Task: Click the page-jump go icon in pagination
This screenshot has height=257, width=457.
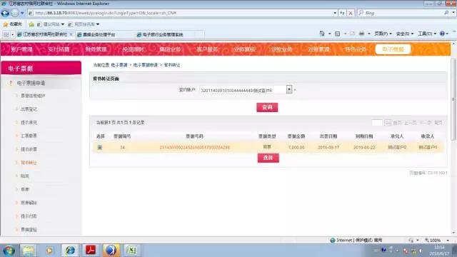Action: pyautogui.click(x=387, y=123)
